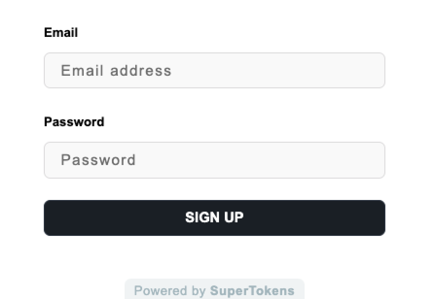The image size is (435, 299).
Task: Click the Password label text
Action: tap(74, 121)
